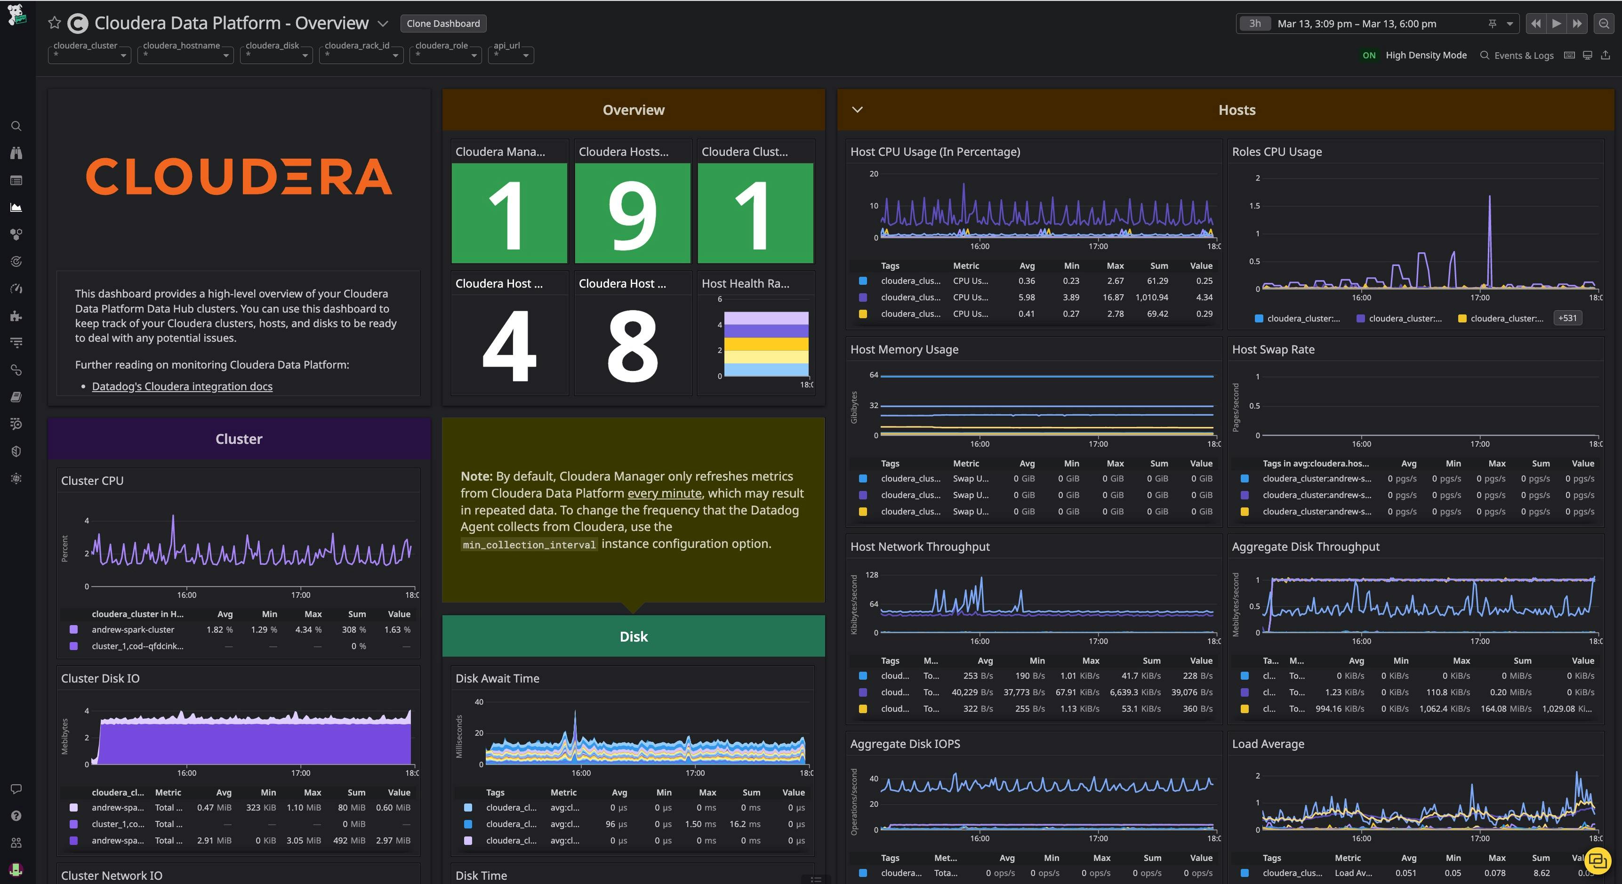The image size is (1622, 884).
Task: Click the keyboard shortcuts icon
Action: pos(1570,56)
